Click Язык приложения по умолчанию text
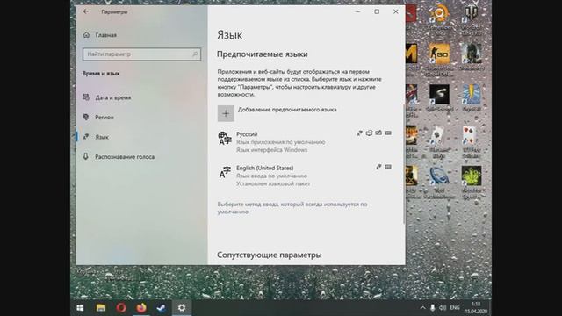This screenshot has height=316, width=562. click(281, 142)
